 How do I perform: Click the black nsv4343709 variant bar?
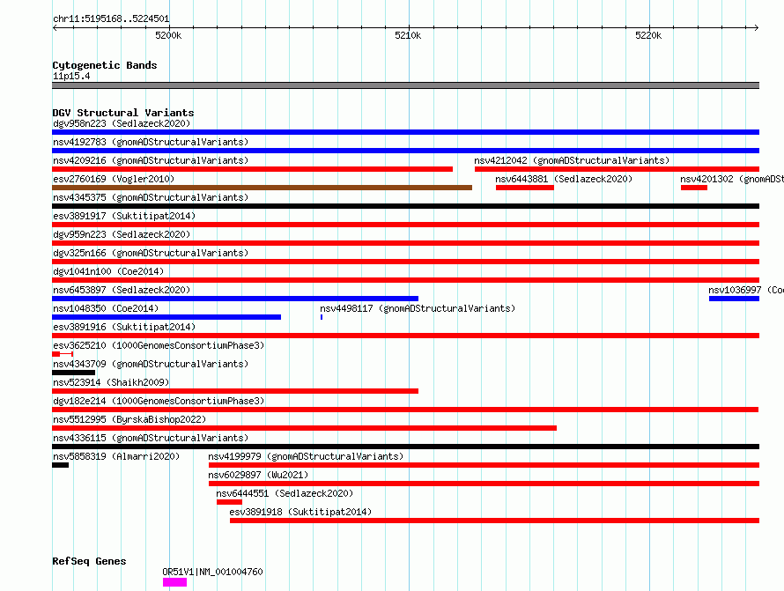click(73, 373)
